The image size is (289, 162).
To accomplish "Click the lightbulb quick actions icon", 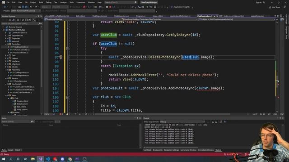I will [x=61, y=57].
